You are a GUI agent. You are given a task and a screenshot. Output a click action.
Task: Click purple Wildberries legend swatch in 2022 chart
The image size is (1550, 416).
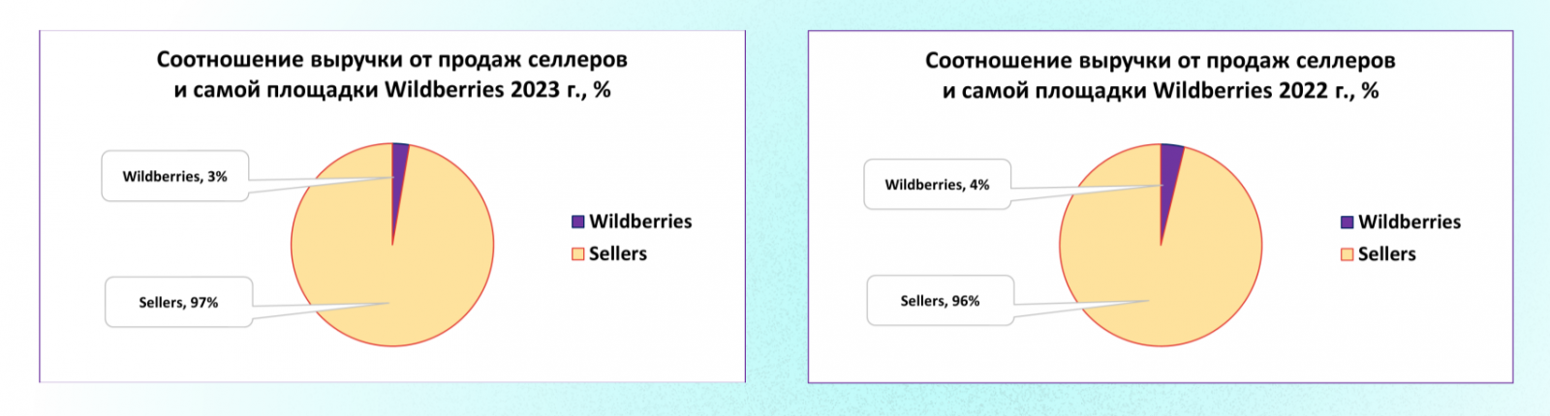(x=1347, y=223)
